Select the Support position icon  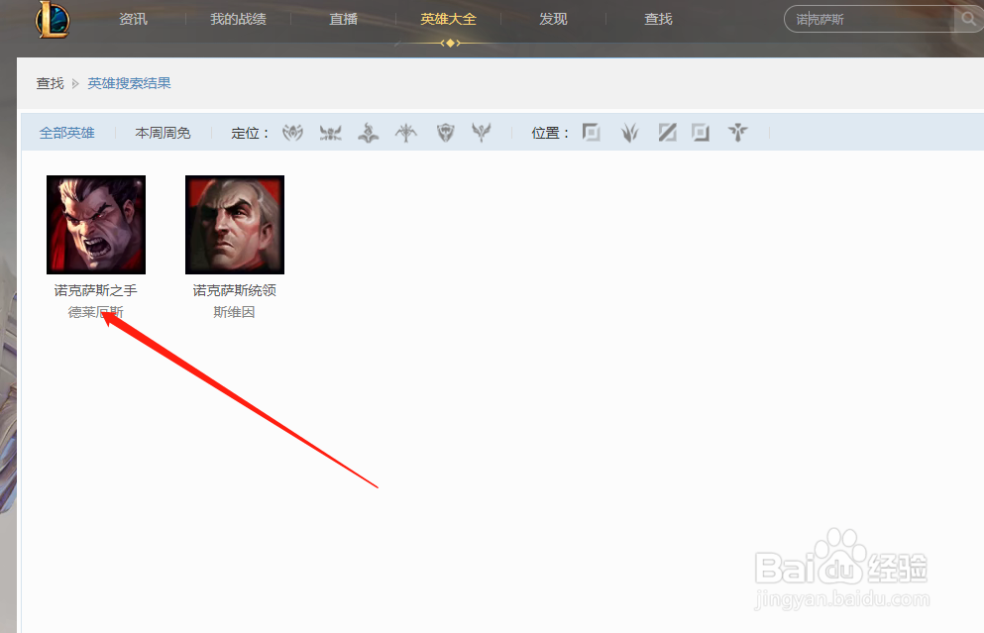coord(738,133)
